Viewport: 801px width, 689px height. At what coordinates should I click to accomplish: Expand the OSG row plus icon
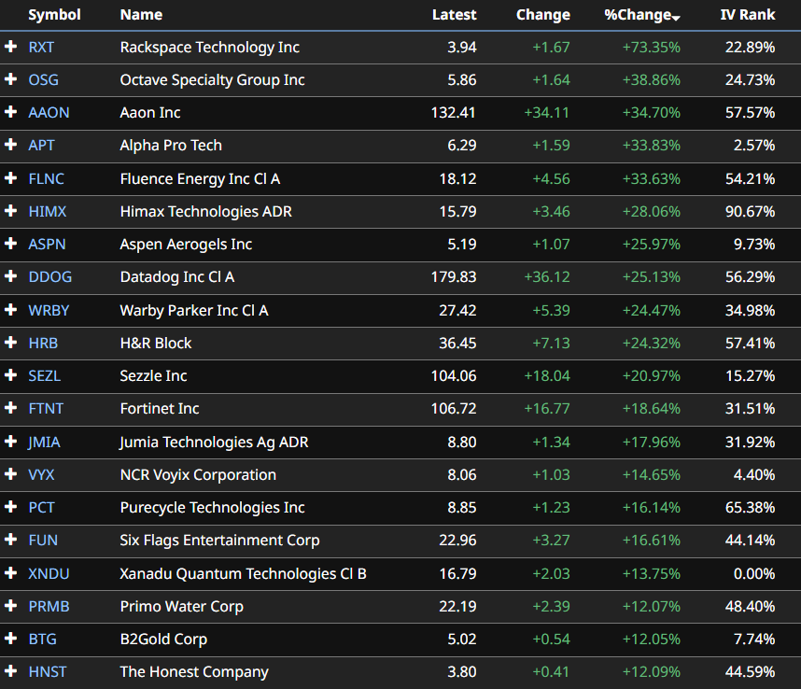coord(10,79)
